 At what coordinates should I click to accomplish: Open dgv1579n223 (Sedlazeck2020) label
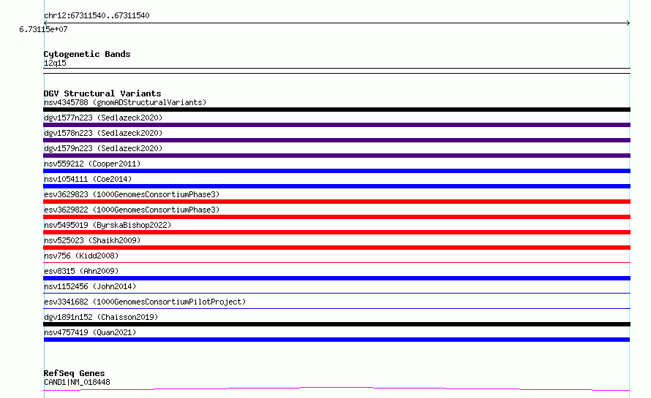(x=103, y=148)
